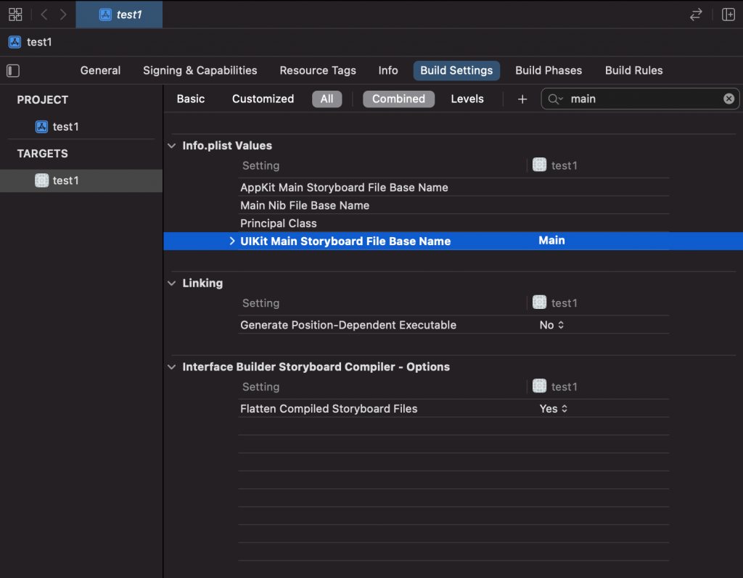Click the Info.plist Values heading

(x=227, y=146)
